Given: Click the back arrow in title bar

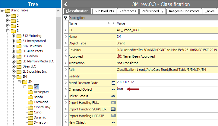Looking at the screenshot, I should 66,4.
